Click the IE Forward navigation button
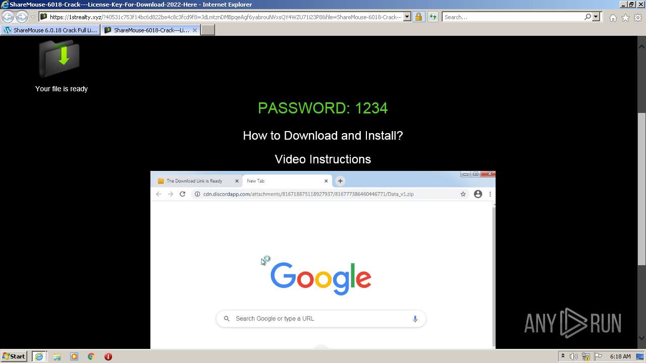 [x=22, y=17]
